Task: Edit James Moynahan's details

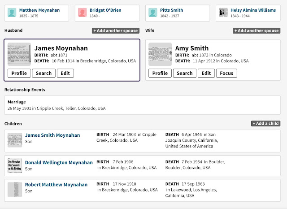Action: pyautogui.click(x=65, y=73)
